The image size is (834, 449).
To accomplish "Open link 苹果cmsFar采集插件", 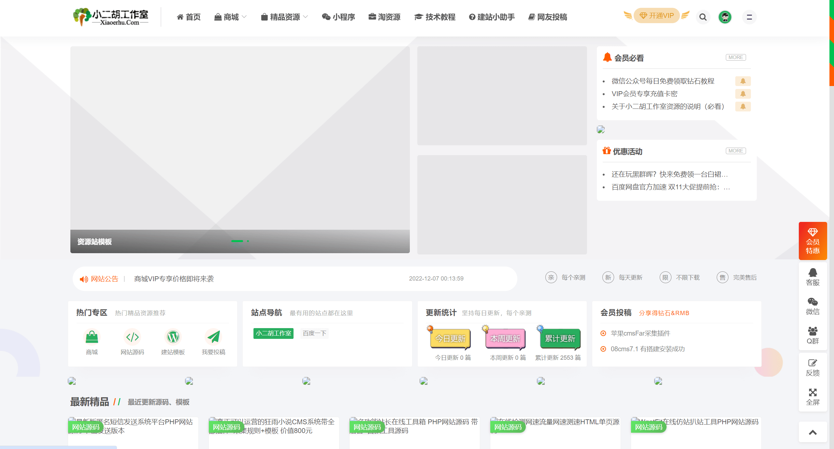I will tap(640, 333).
